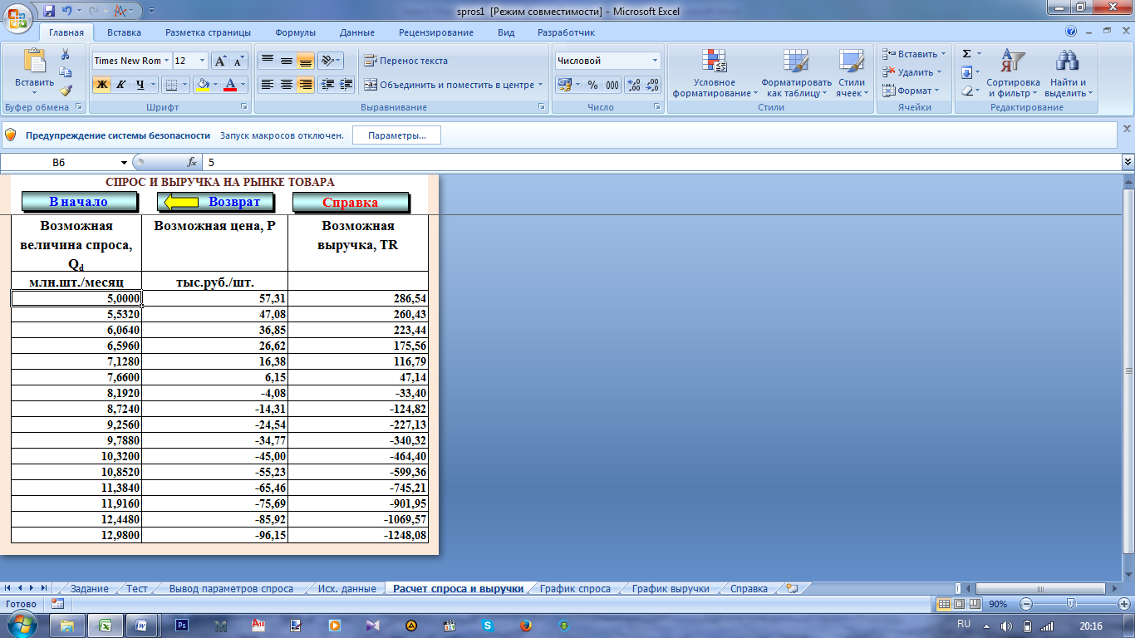Open the Числовой number format dropdown
Screen dimensions: 1135x638
coord(655,61)
